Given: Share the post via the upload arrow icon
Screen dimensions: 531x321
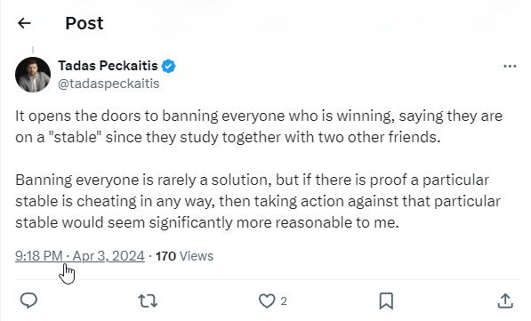Looking at the screenshot, I should pos(505,301).
